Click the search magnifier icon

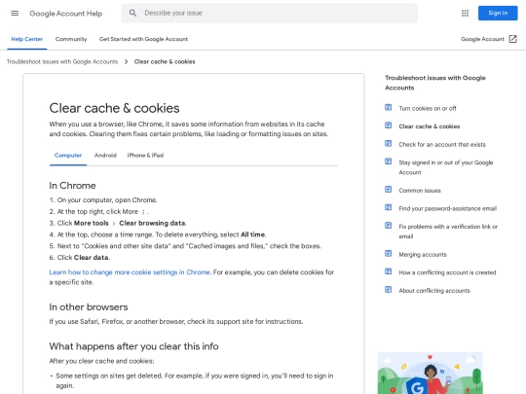pyautogui.click(x=132, y=13)
